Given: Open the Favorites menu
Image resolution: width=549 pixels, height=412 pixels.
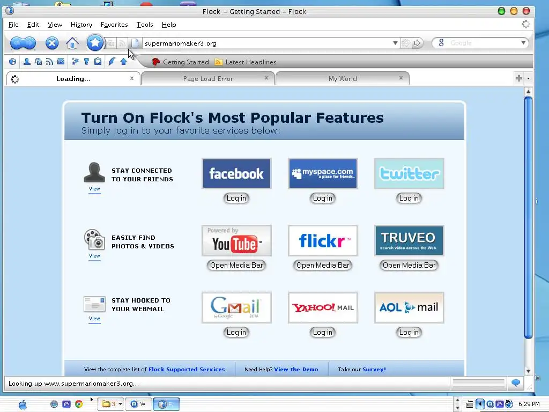Looking at the screenshot, I should pos(114,25).
